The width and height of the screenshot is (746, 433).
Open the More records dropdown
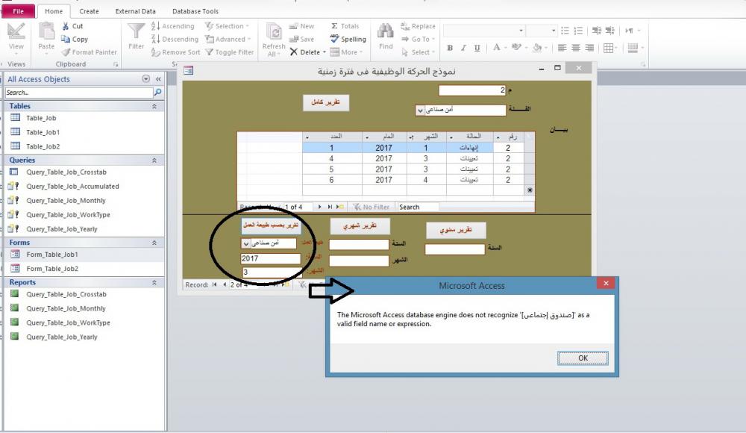(346, 52)
